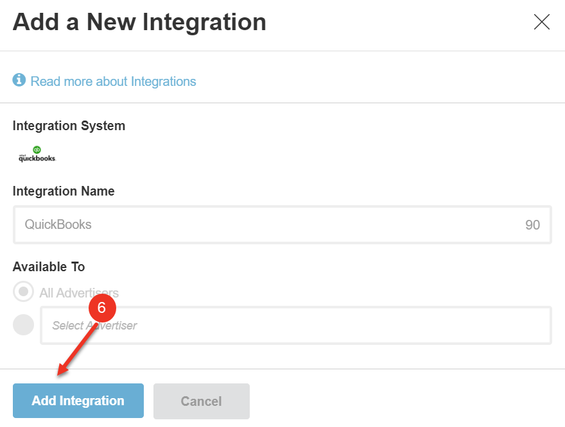The image size is (565, 427).
Task: Click the QuickBooks logo
Action: click(37, 154)
